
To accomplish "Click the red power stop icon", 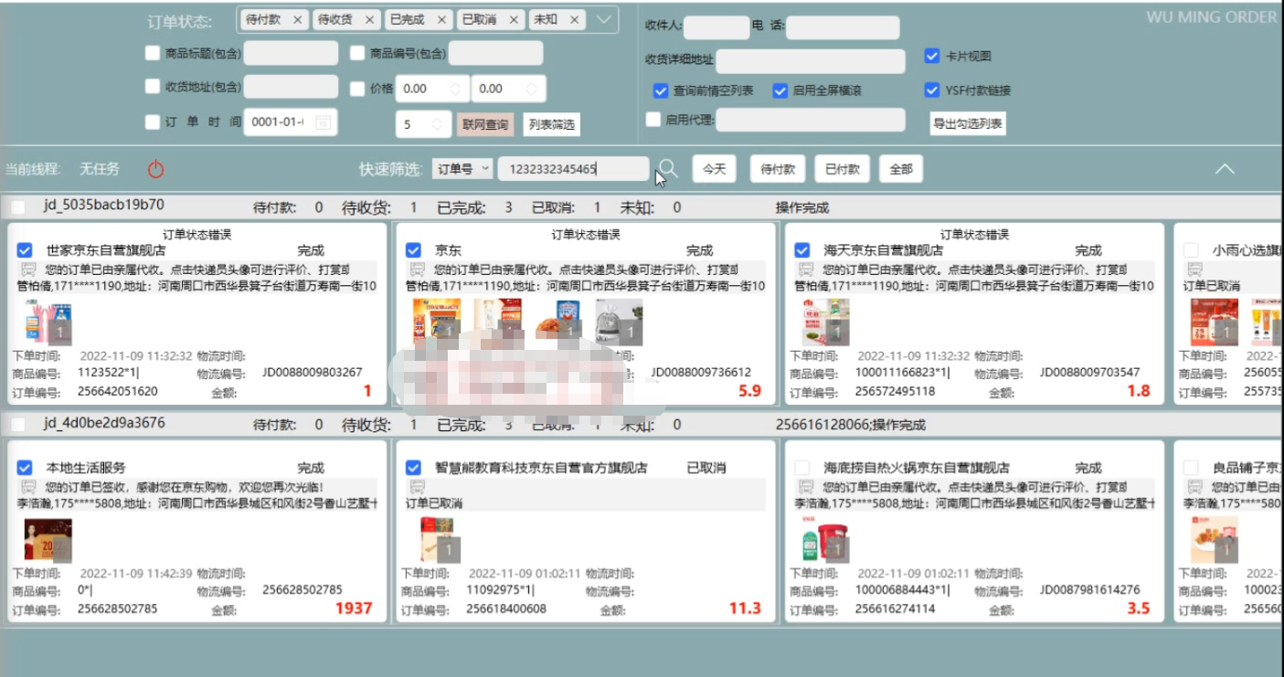I will pos(155,169).
